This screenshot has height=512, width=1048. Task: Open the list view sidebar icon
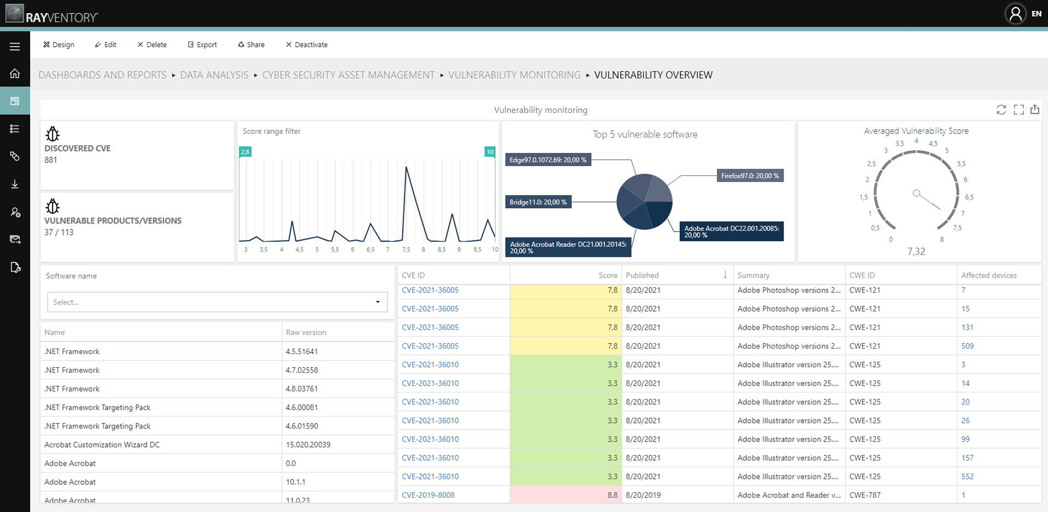coord(15,128)
